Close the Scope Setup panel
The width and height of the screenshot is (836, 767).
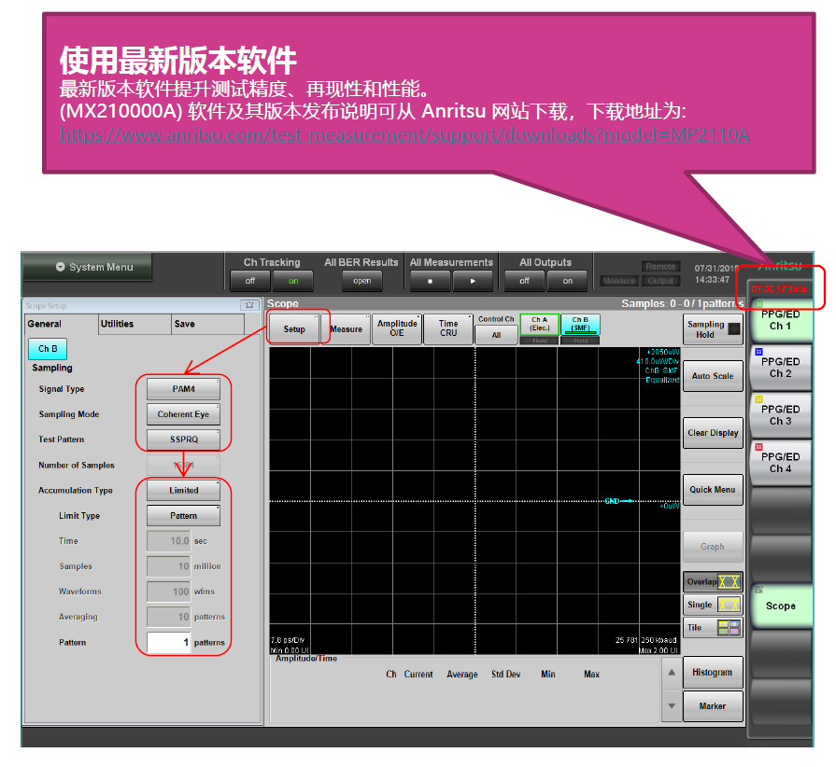click(x=248, y=305)
